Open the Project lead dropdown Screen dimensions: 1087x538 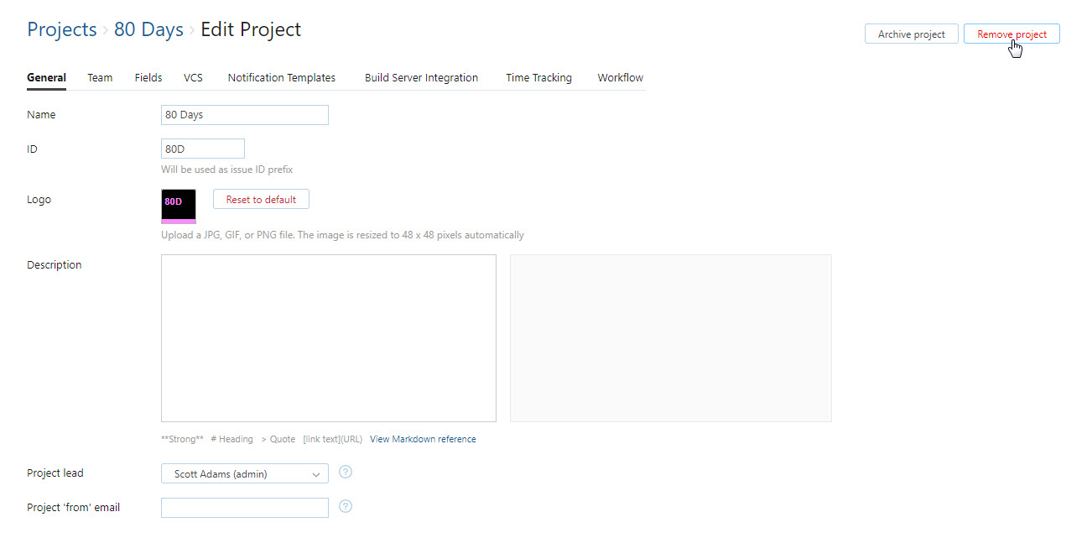tap(244, 474)
